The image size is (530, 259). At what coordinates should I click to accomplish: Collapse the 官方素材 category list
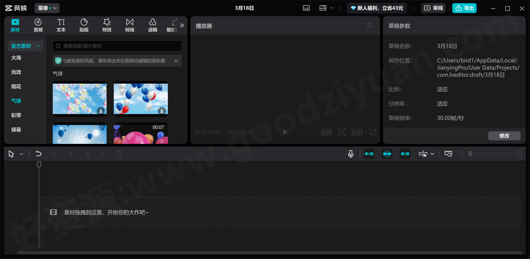(x=38, y=46)
